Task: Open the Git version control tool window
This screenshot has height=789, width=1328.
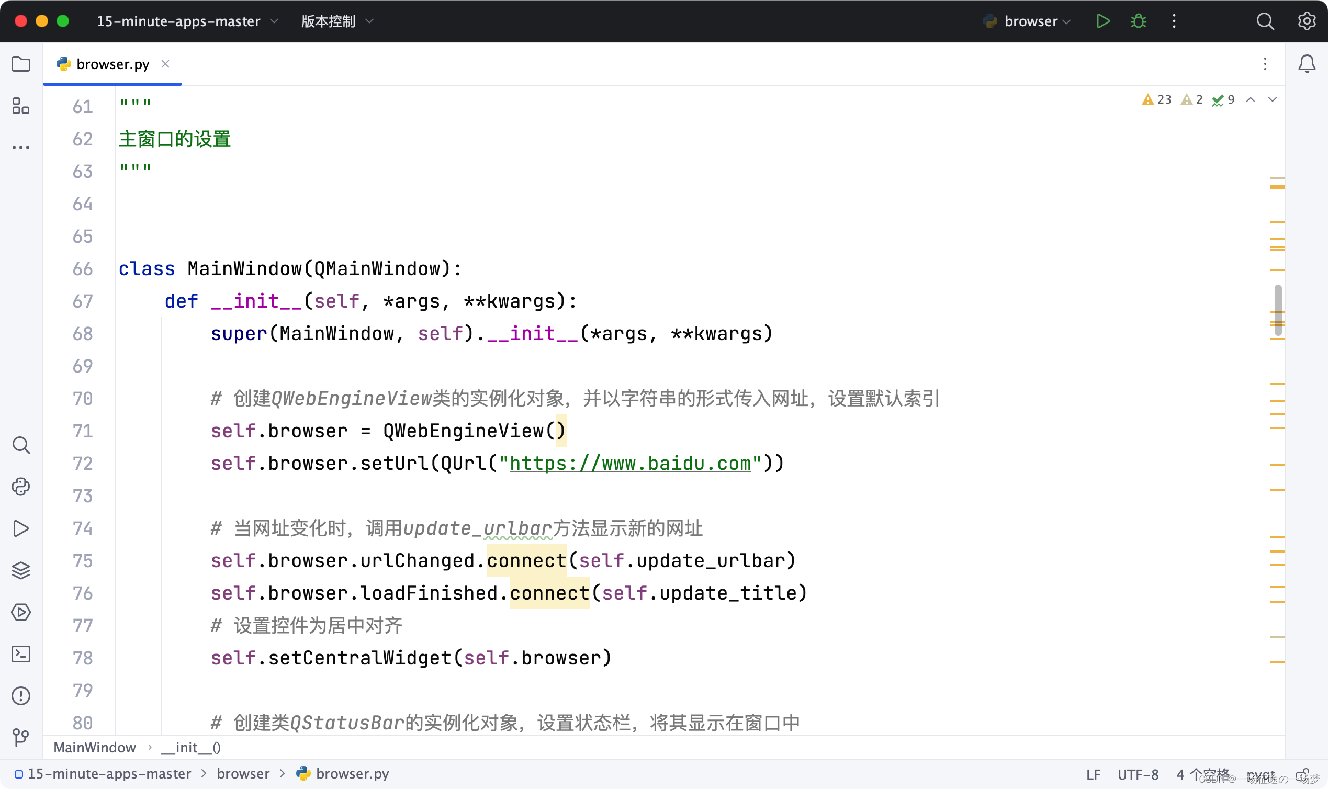Action: tap(21, 737)
